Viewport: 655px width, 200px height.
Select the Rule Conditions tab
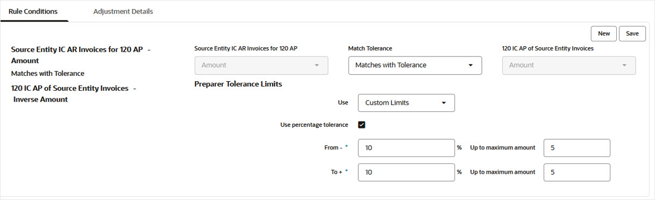pyautogui.click(x=33, y=11)
